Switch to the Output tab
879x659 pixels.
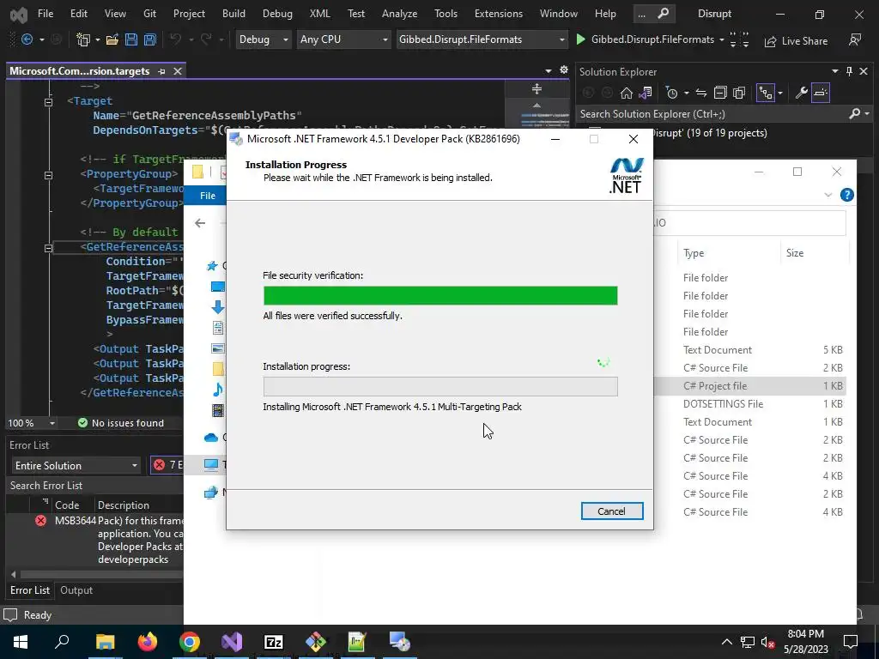(76, 590)
